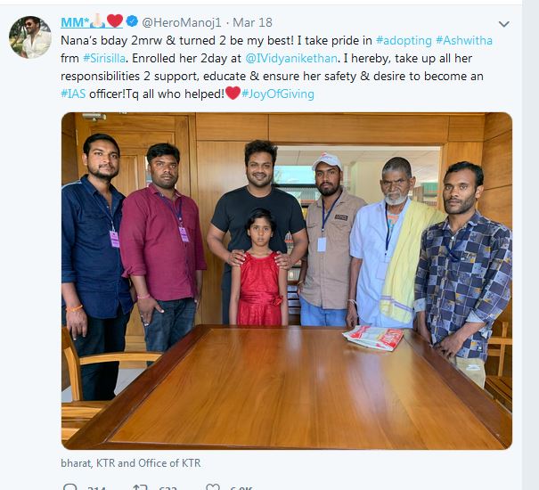Like the tweet with the heart icon
Image resolution: width=539 pixels, height=490 pixels.
212,487
